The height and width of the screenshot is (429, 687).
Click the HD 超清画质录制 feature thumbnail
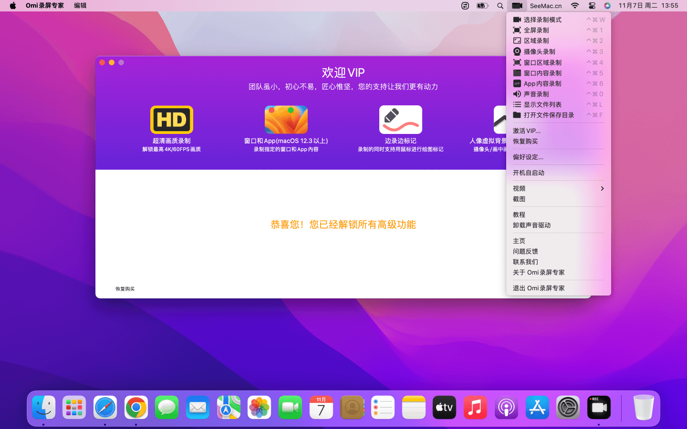point(172,120)
